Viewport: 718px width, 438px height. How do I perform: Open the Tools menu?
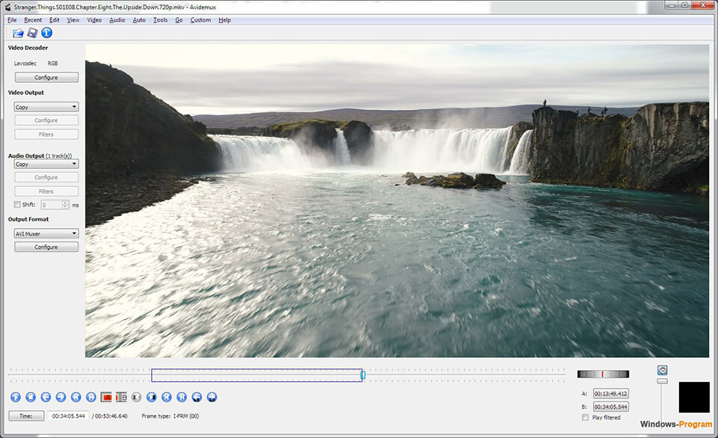coord(160,20)
